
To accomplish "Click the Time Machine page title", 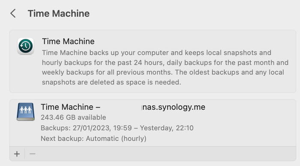I will (59, 14).
